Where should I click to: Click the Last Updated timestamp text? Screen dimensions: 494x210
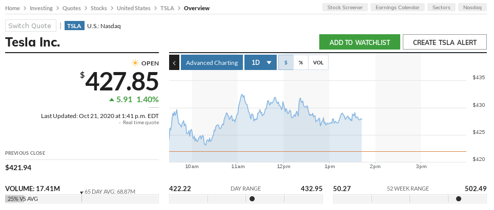pyautogui.click(x=100, y=116)
